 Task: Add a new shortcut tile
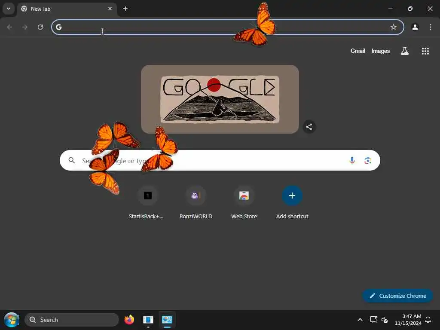[292, 203]
